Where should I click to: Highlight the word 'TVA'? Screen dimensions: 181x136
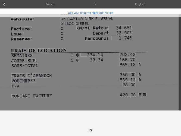(x=15, y=86)
